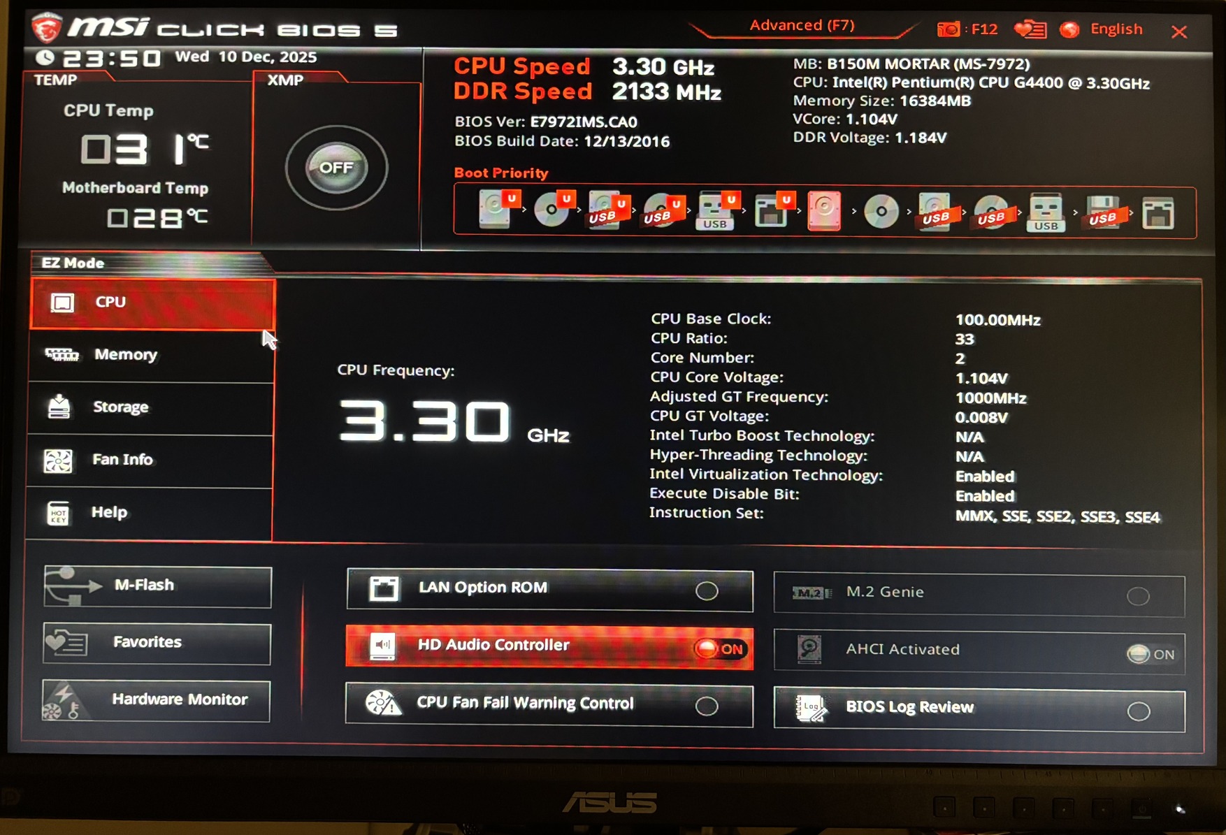Switch to the Memory tab
Viewport: 1226px width, 835px height.
point(151,356)
